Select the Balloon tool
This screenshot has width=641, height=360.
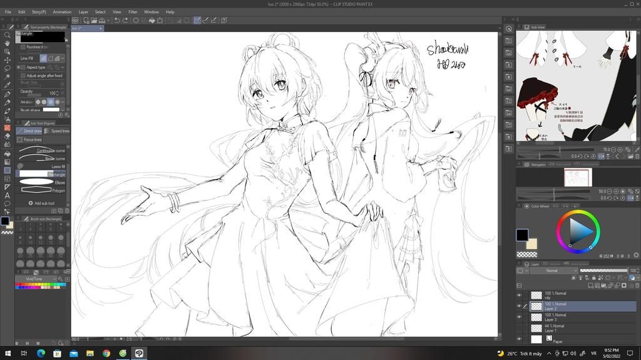(x=7, y=204)
